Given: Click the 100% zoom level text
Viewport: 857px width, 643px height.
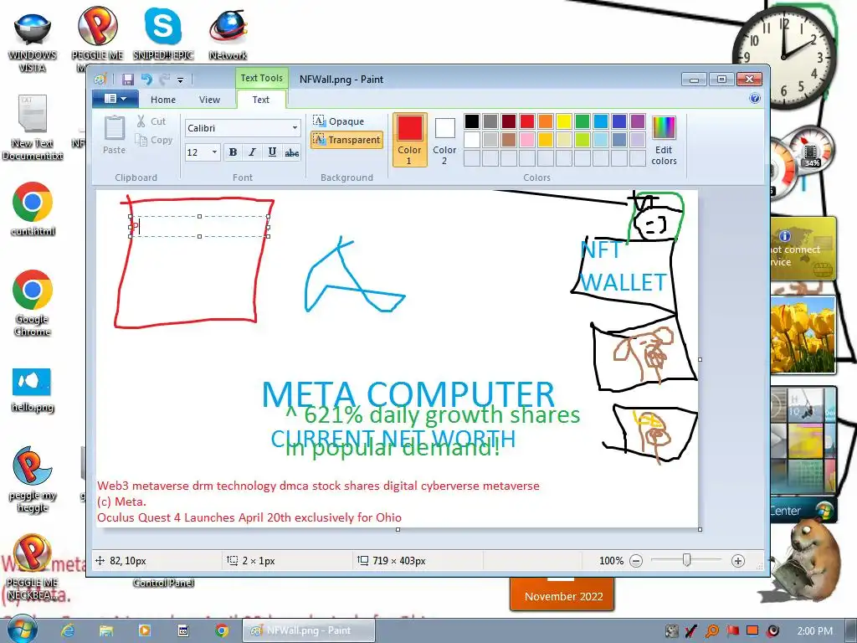Looking at the screenshot, I should pyautogui.click(x=611, y=560).
